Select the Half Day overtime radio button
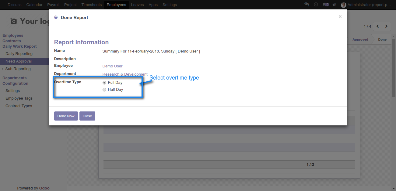396x191 pixels. point(104,90)
